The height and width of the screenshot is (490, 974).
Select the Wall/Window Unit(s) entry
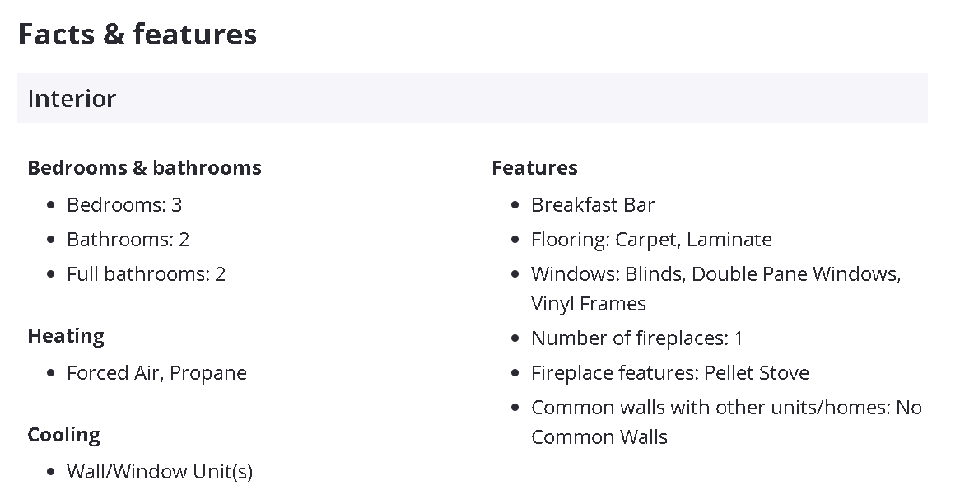(160, 472)
